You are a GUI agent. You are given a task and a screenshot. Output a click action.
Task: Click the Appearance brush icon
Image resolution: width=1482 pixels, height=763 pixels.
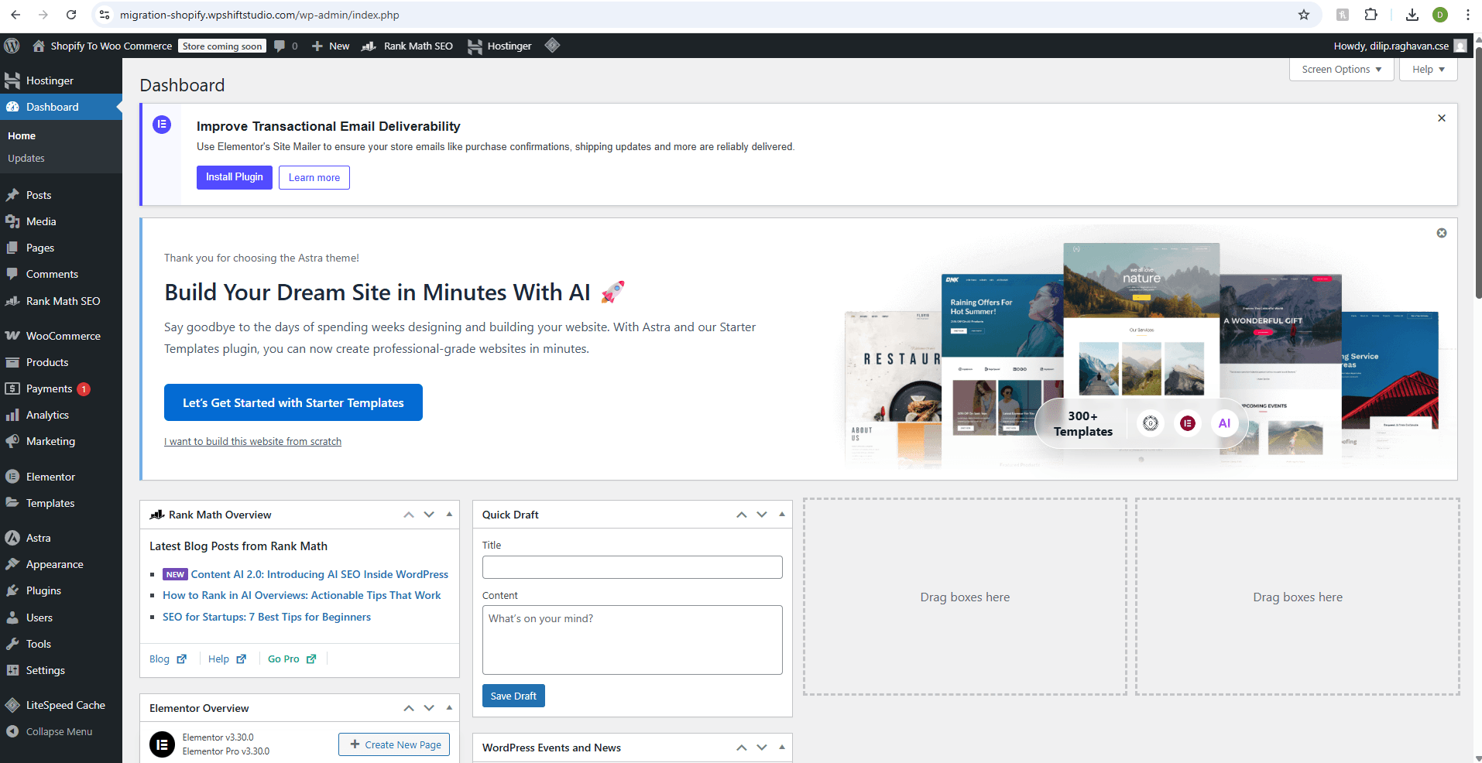(x=12, y=564)
